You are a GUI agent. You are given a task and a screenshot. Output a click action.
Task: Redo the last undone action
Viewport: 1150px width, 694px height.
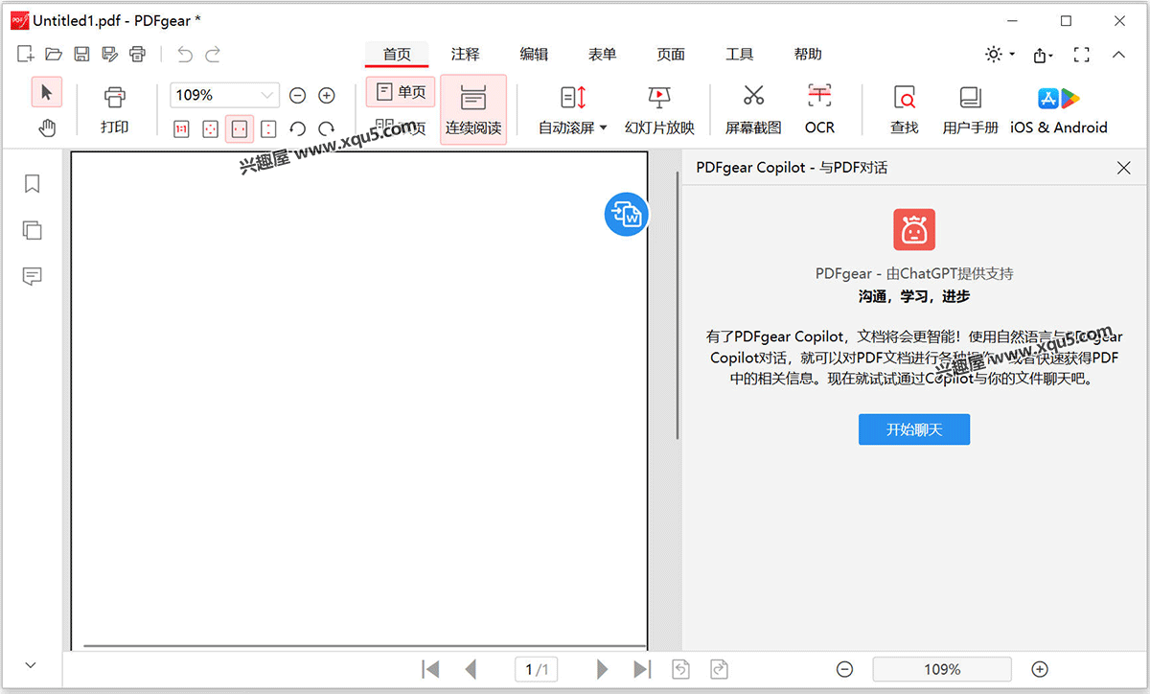pos(213,55)
